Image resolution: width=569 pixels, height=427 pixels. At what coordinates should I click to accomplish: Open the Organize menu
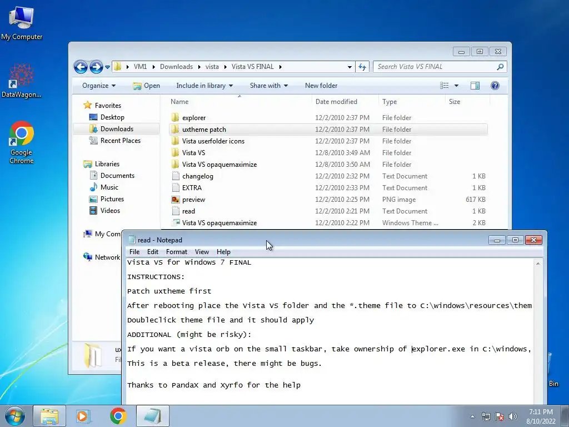(x=99, y=86)
